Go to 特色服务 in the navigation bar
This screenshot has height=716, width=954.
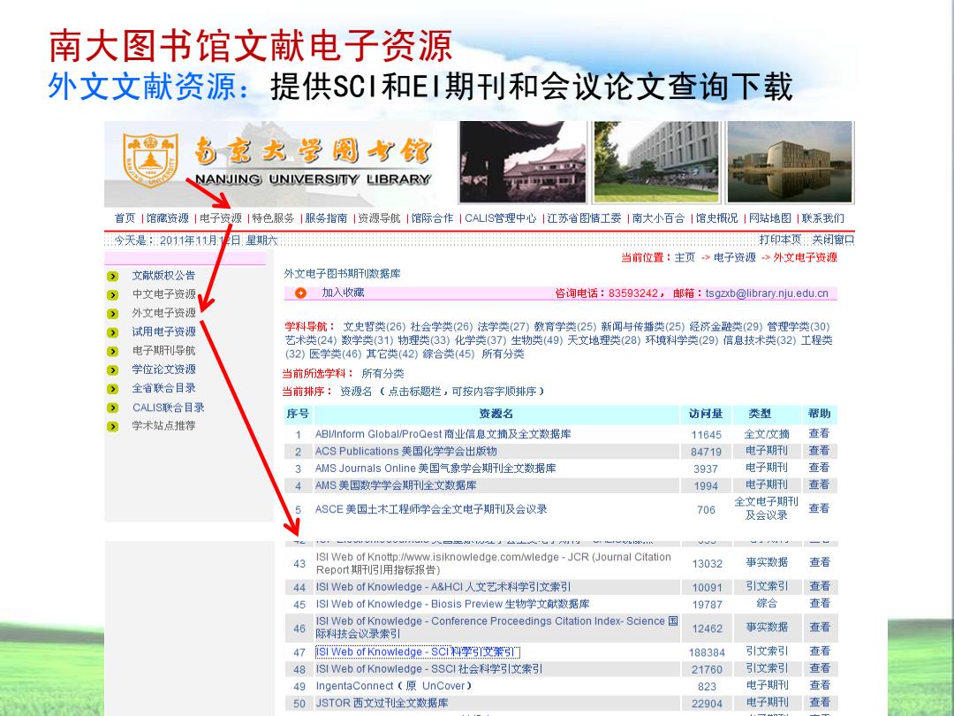tap(273, 218)
